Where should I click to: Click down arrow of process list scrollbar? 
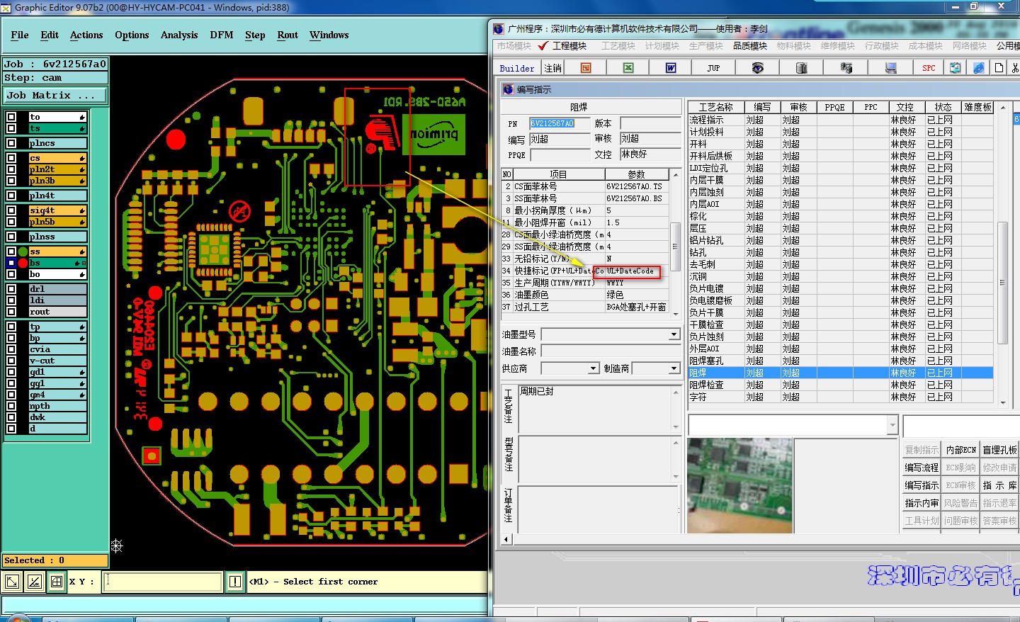(x=1003, y=402)
